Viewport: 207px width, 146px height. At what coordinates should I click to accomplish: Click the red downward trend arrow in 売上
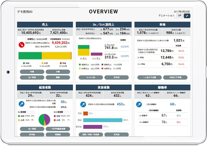pos(22,45)
